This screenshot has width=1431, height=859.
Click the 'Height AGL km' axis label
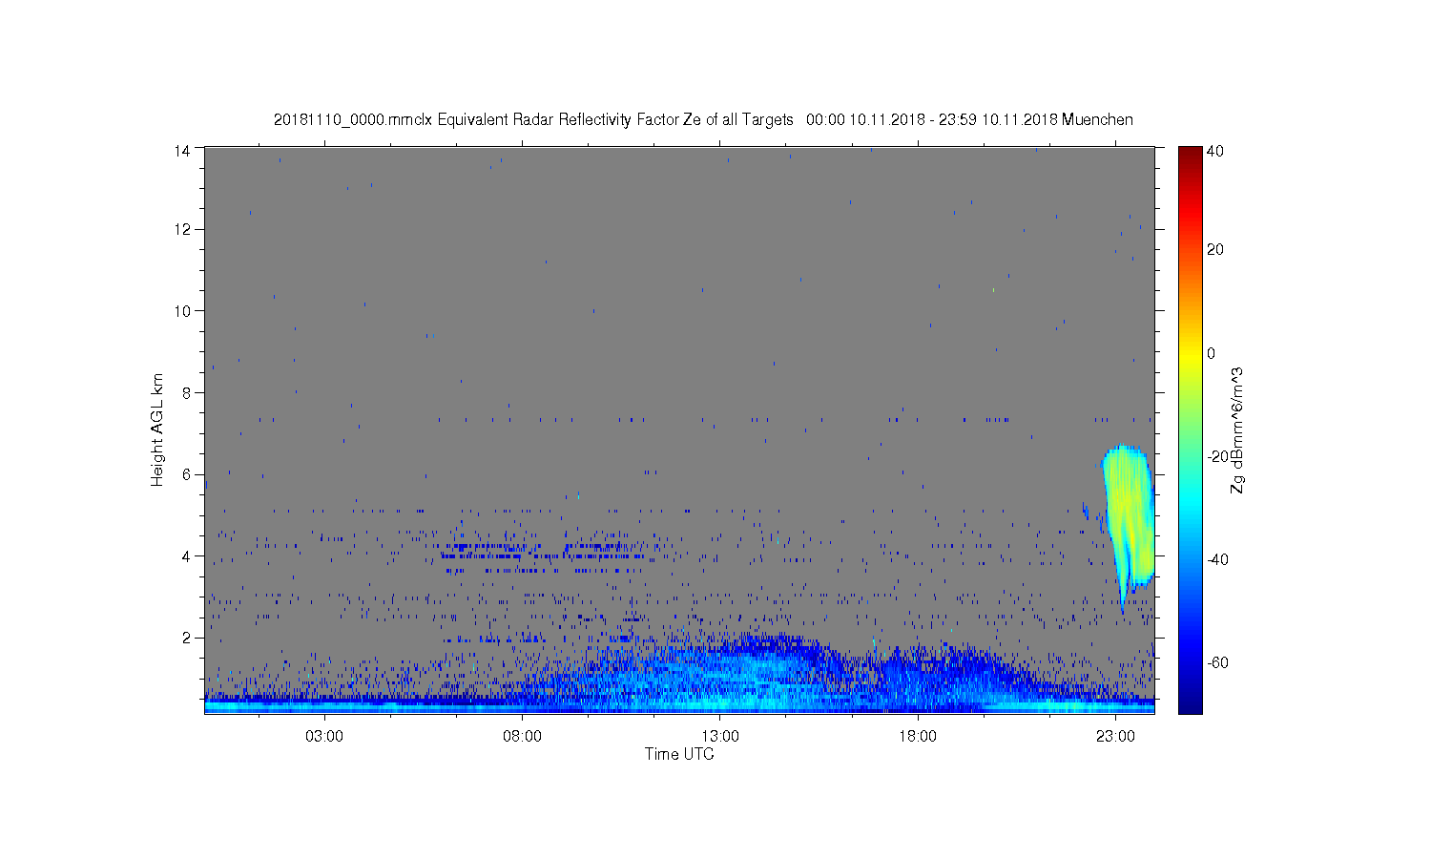click(x=157, y=429)
